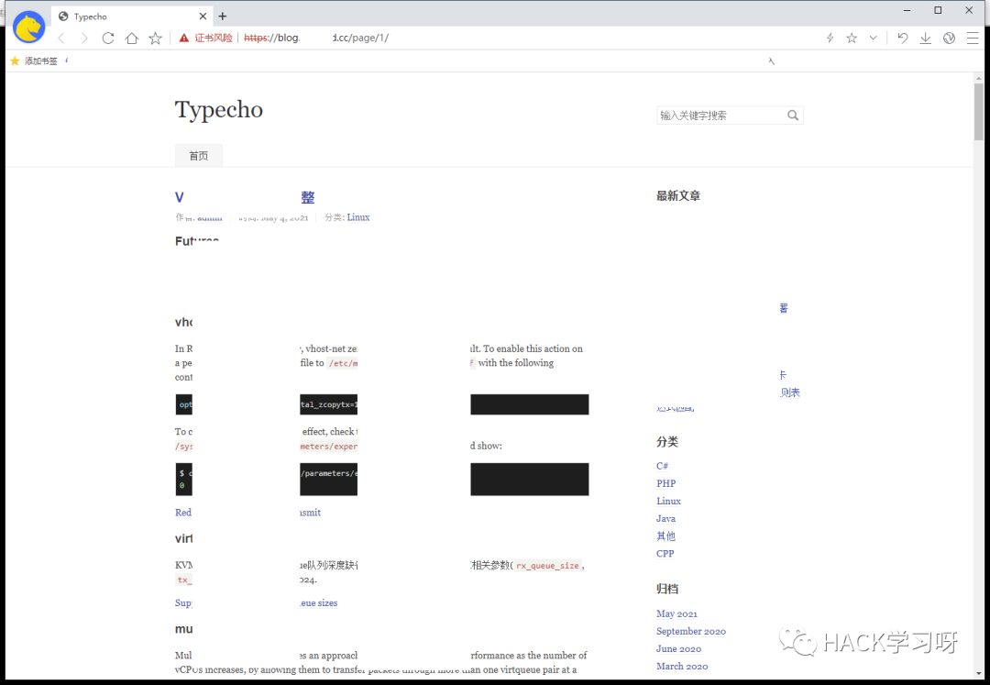The width and height of the screenshot is (990, 685).
Task: Click the scrollbar down arrow
Action: click(x=979, y=674)
